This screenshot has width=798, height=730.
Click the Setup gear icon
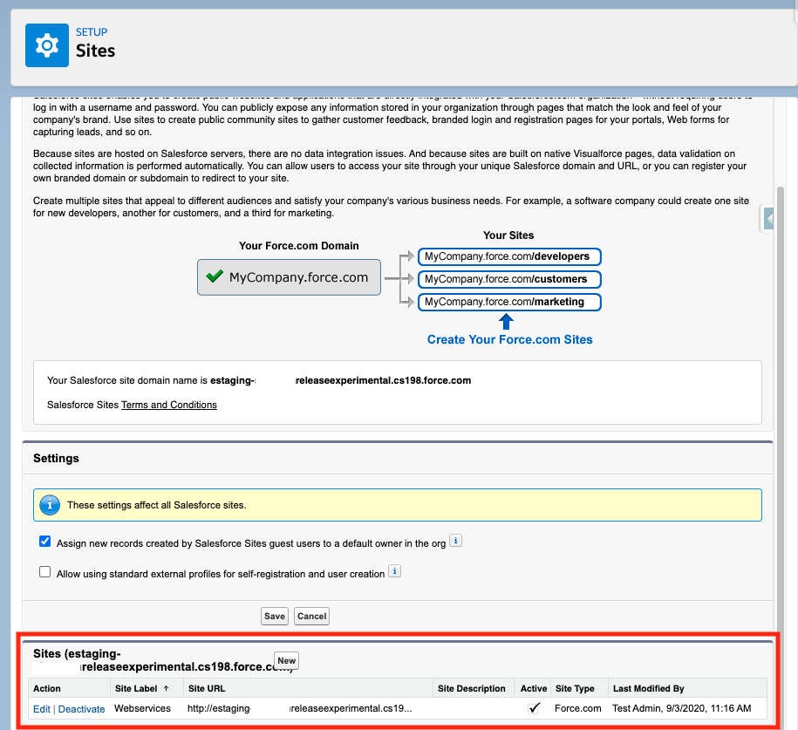tap(46, 44)
